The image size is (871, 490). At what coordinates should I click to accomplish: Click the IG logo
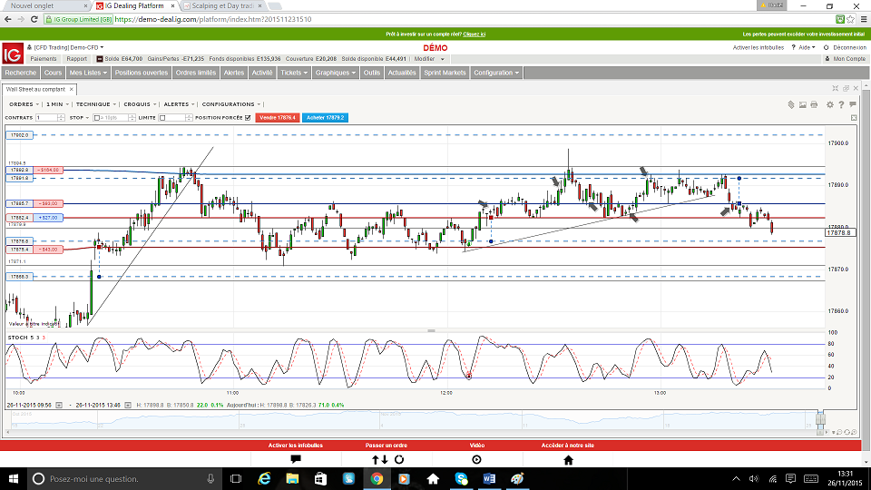click(x=12, y=53)
